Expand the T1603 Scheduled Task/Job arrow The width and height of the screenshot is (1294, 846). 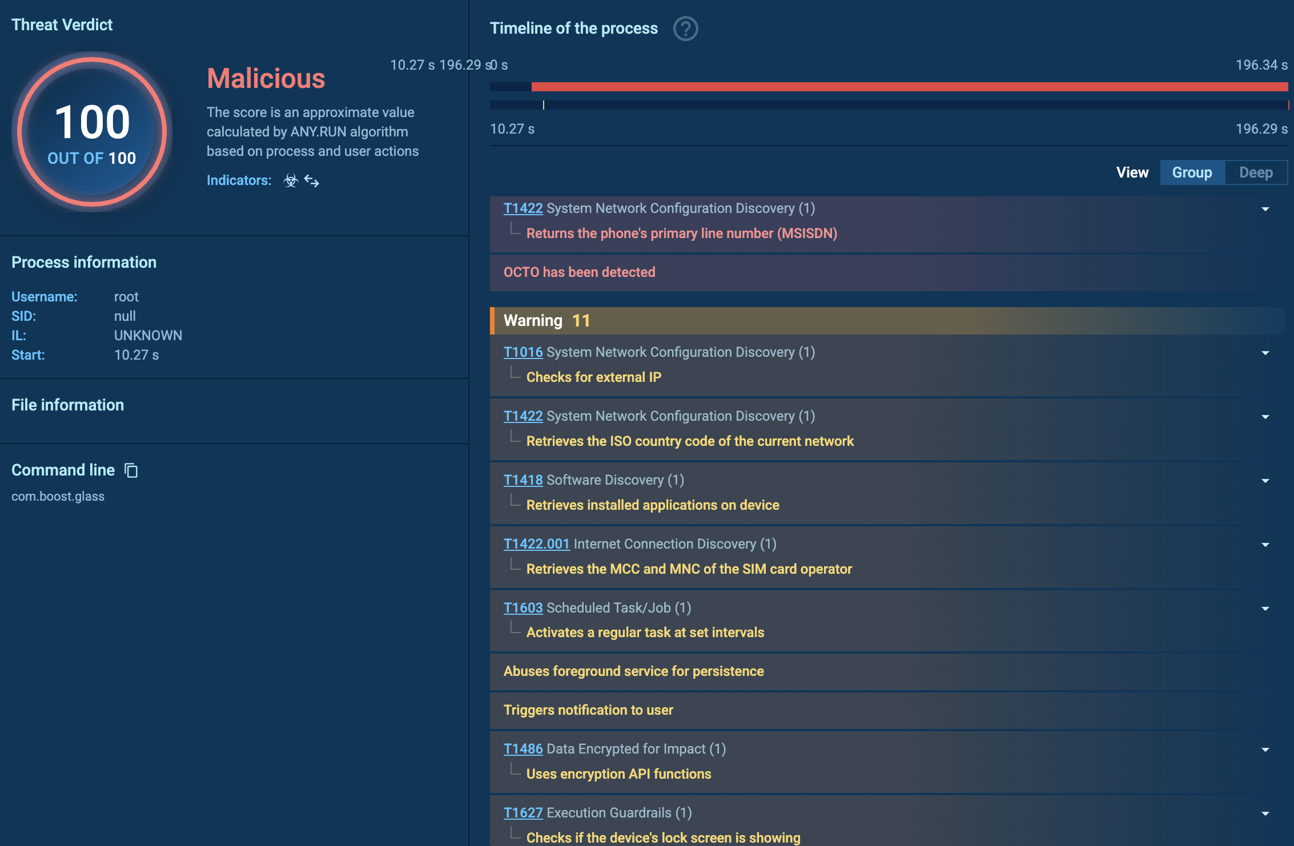1265,609
